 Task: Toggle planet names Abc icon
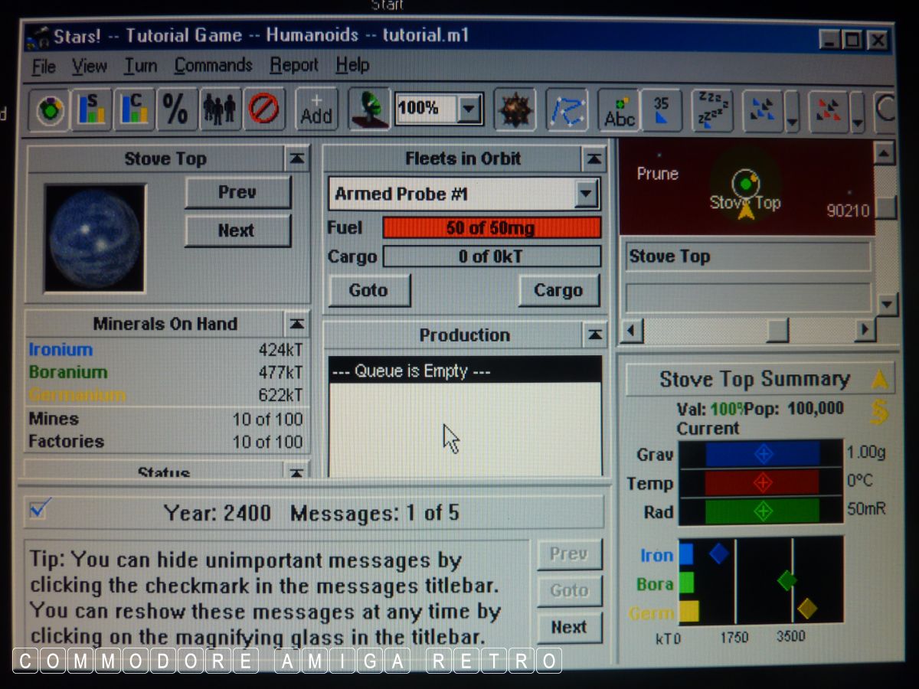(619, 110)
